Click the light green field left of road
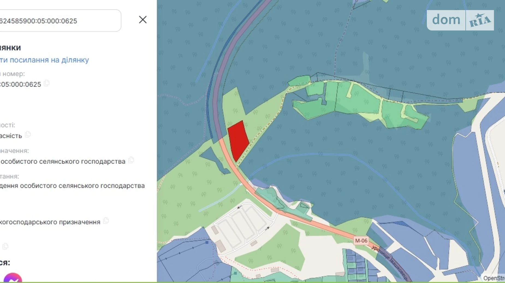Screen dimensions: 505x283 tap(188, 190)
